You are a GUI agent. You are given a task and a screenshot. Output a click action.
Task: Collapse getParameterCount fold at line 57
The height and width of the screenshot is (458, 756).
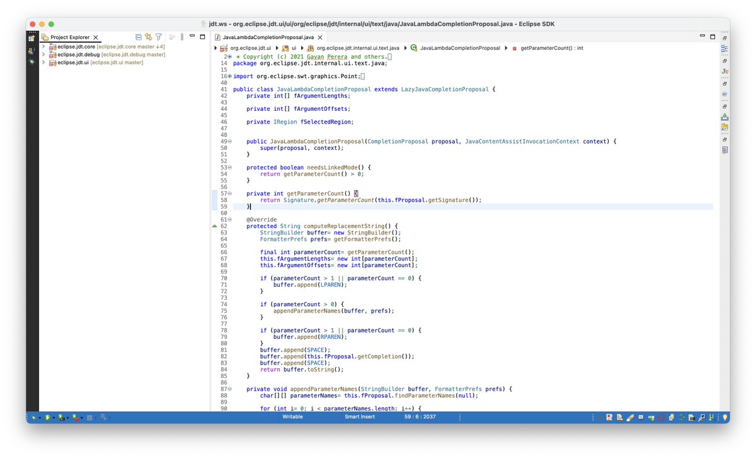tap(230, 193)
